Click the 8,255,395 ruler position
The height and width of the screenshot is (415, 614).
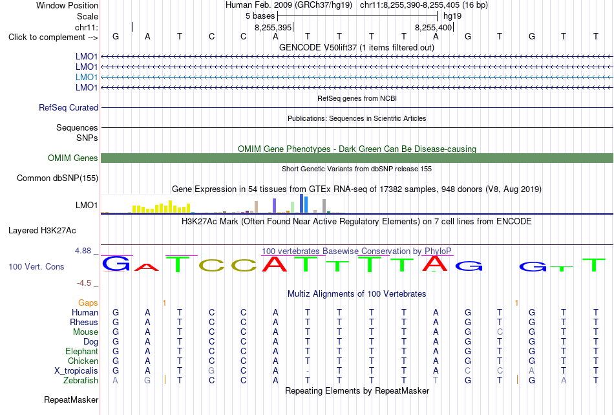coord(273,27)
